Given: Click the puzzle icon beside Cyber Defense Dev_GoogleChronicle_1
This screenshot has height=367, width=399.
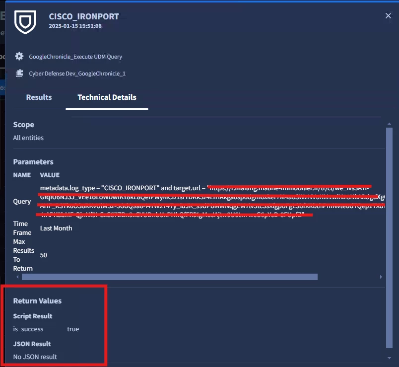Looking at the screenshot, I should point(19,73).
